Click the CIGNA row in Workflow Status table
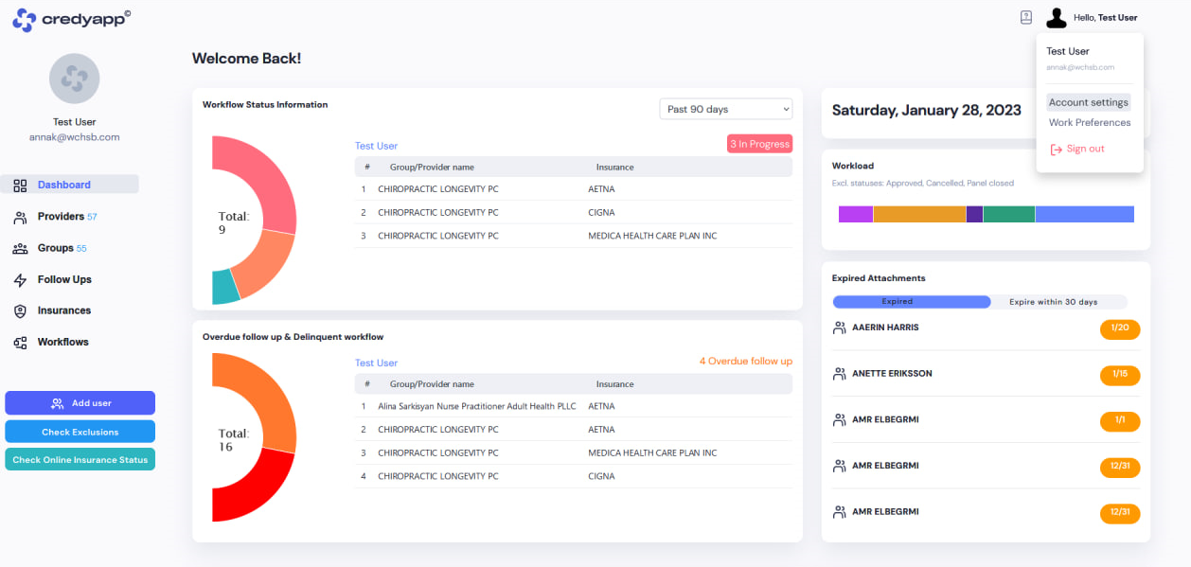This screenshot has width=1191, height=567. (x=574, y=212)
